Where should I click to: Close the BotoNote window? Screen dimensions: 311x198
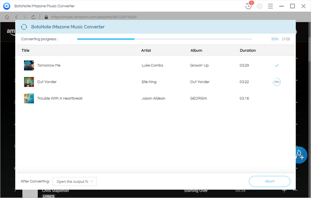[x=303, y=6]
